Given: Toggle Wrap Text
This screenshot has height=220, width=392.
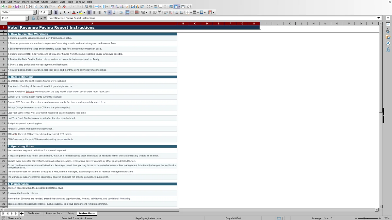Looking at the screenshot, I should pyautogui.click(x=121, y=12).
